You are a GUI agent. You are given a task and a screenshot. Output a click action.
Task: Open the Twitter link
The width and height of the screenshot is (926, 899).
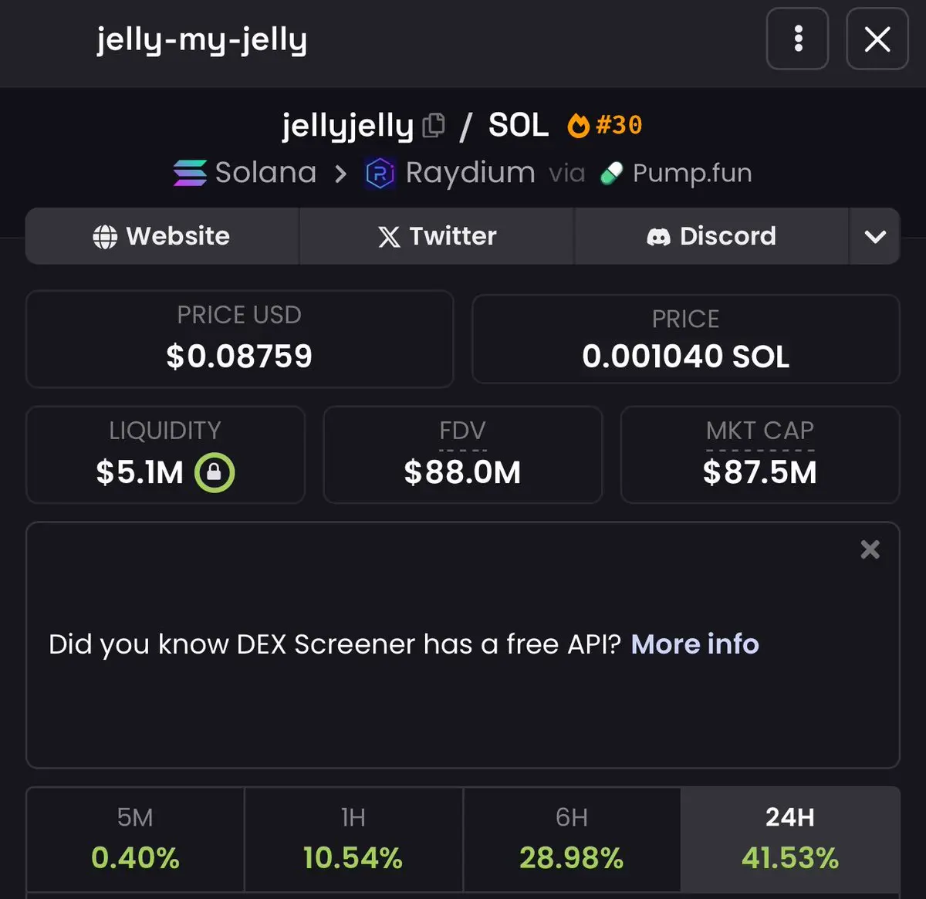[437, 236]
